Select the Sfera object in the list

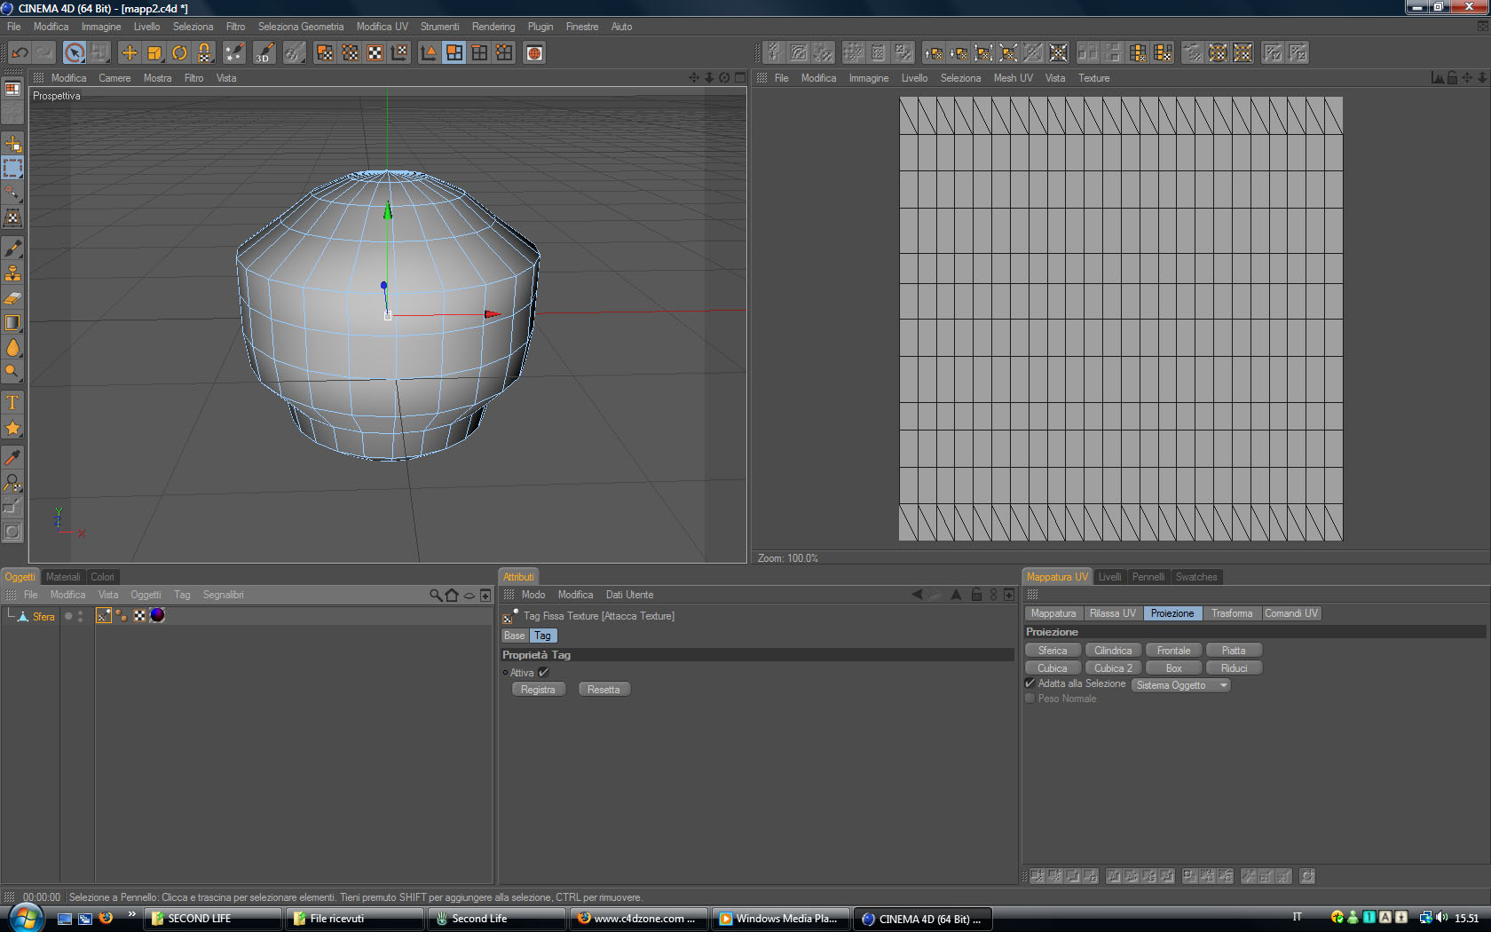pos(43,617)
